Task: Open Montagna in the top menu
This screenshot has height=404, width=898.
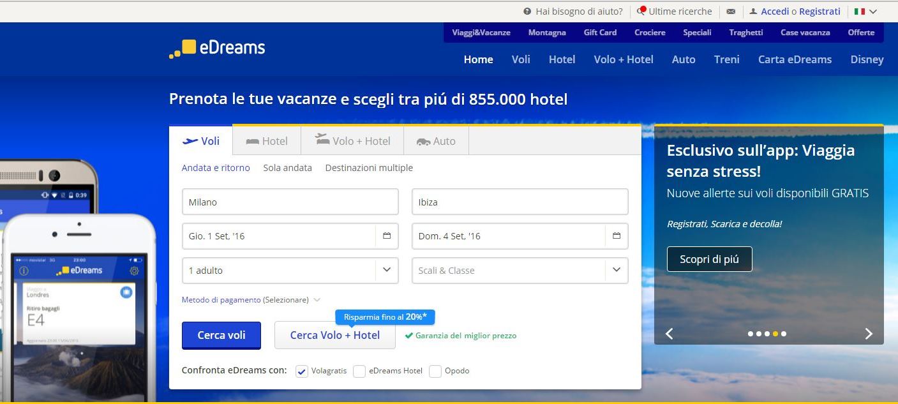Action: [547, 33]
